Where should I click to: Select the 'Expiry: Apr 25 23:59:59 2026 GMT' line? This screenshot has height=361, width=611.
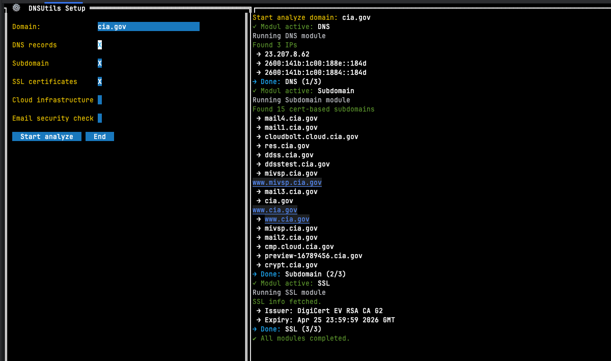pyautogui.click(x=330, y=320)
